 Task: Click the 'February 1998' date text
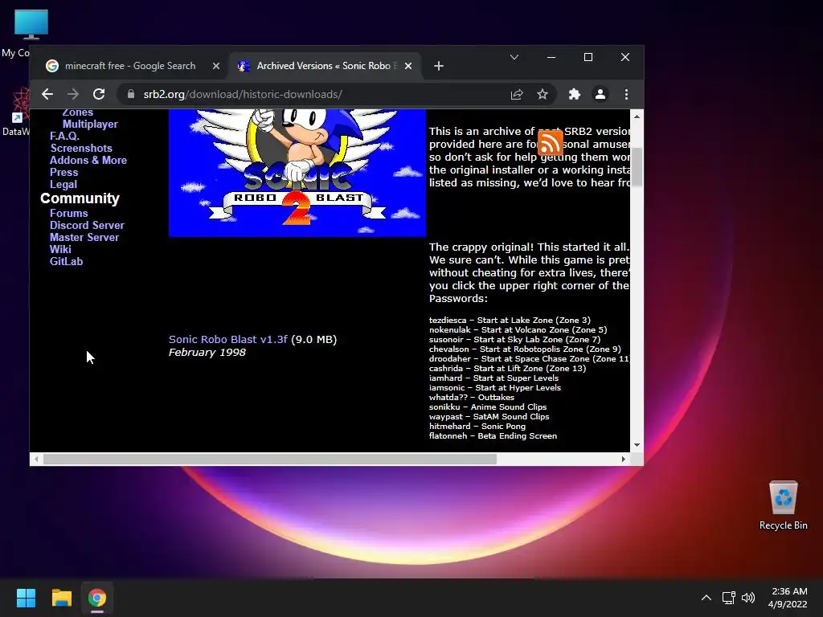[x=207, y=353]
